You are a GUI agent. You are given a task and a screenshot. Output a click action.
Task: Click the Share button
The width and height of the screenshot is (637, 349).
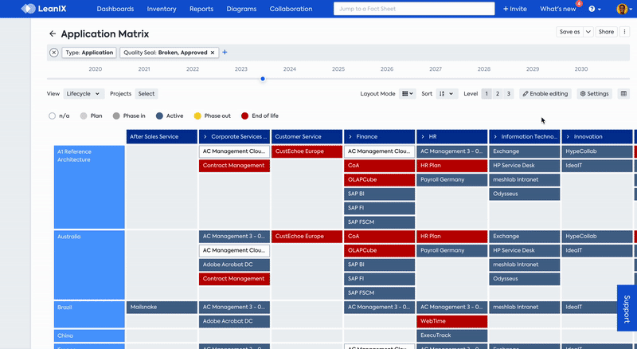click(x=606, y=32)
